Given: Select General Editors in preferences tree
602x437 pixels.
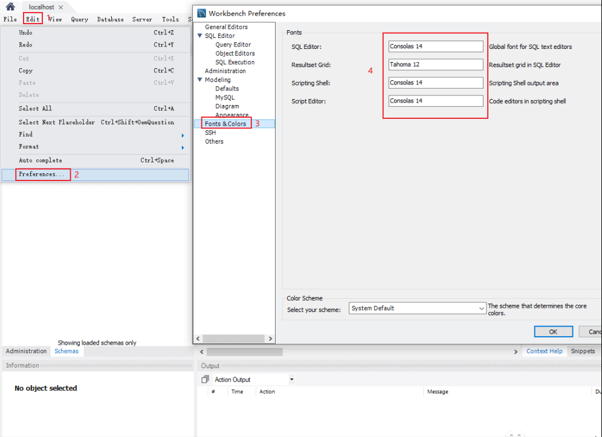Looking at the screenshot, I should (x=226, y=27).
